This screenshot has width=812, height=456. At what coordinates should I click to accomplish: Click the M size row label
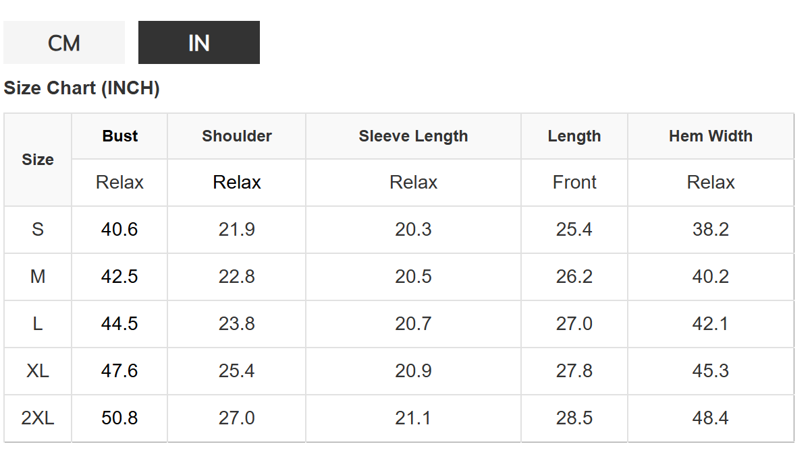point(38,277)
